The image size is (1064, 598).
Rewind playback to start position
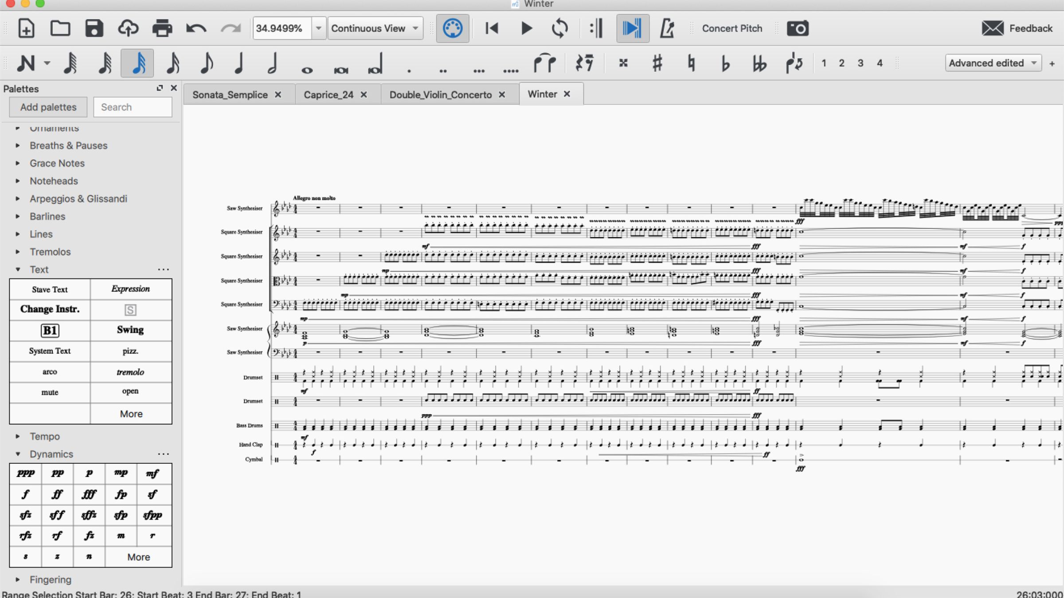[x=492, y=28]
